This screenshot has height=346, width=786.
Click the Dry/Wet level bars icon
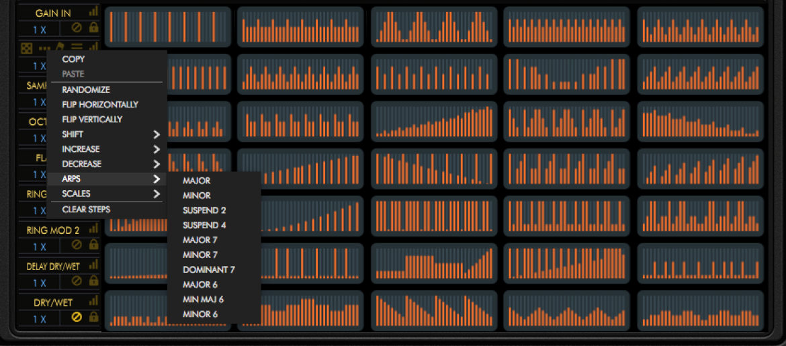[x=93, y=302]
